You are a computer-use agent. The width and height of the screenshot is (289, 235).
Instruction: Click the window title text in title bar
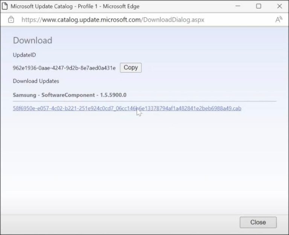pos(75,6)
